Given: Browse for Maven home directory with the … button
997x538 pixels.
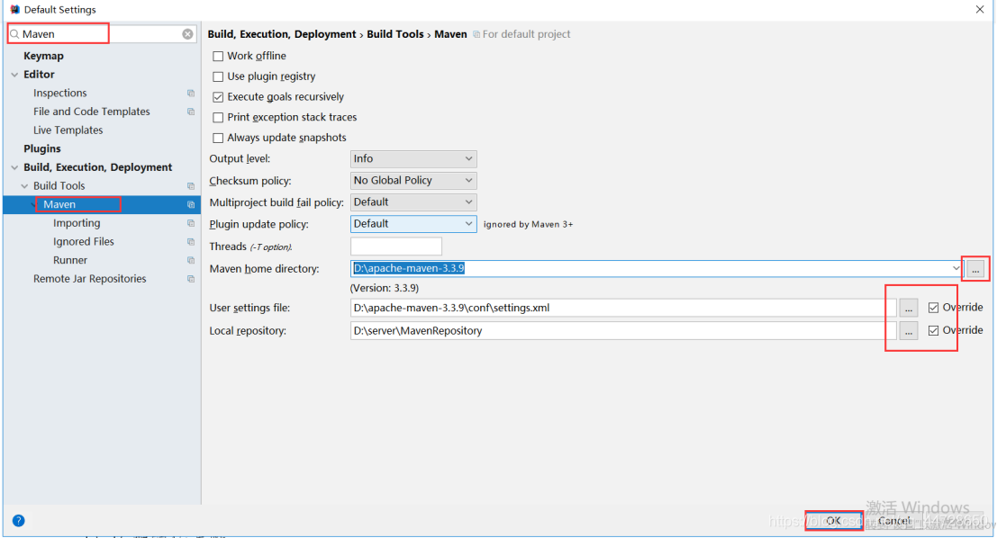Looking at the screenshot, I should [975, 269].
